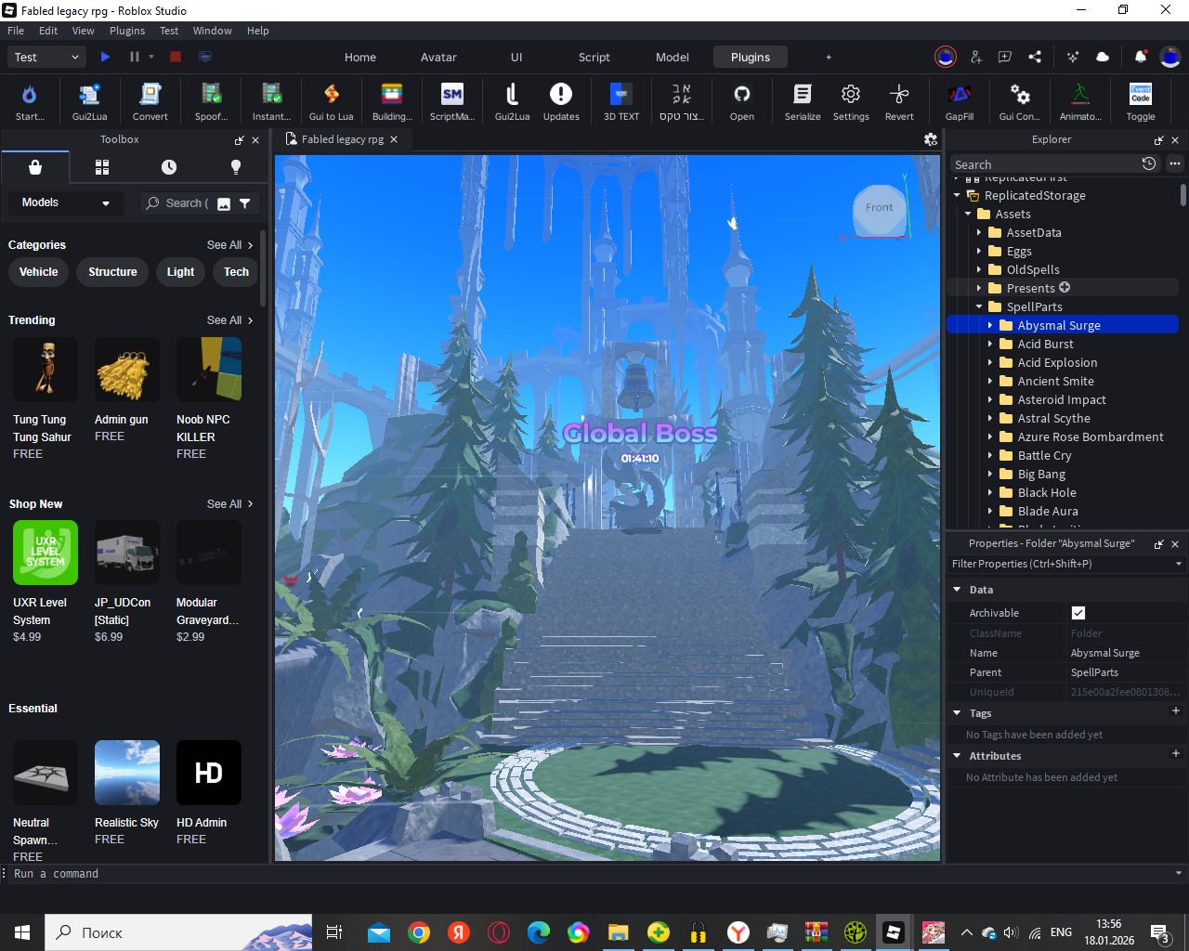This screenshot has height=951, width=1189.
Task: Open the File menu
Action: [16, 31]
